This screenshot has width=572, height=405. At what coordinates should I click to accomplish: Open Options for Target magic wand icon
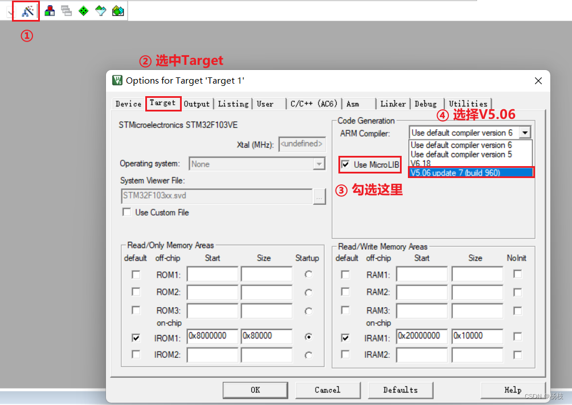(27, 11)
